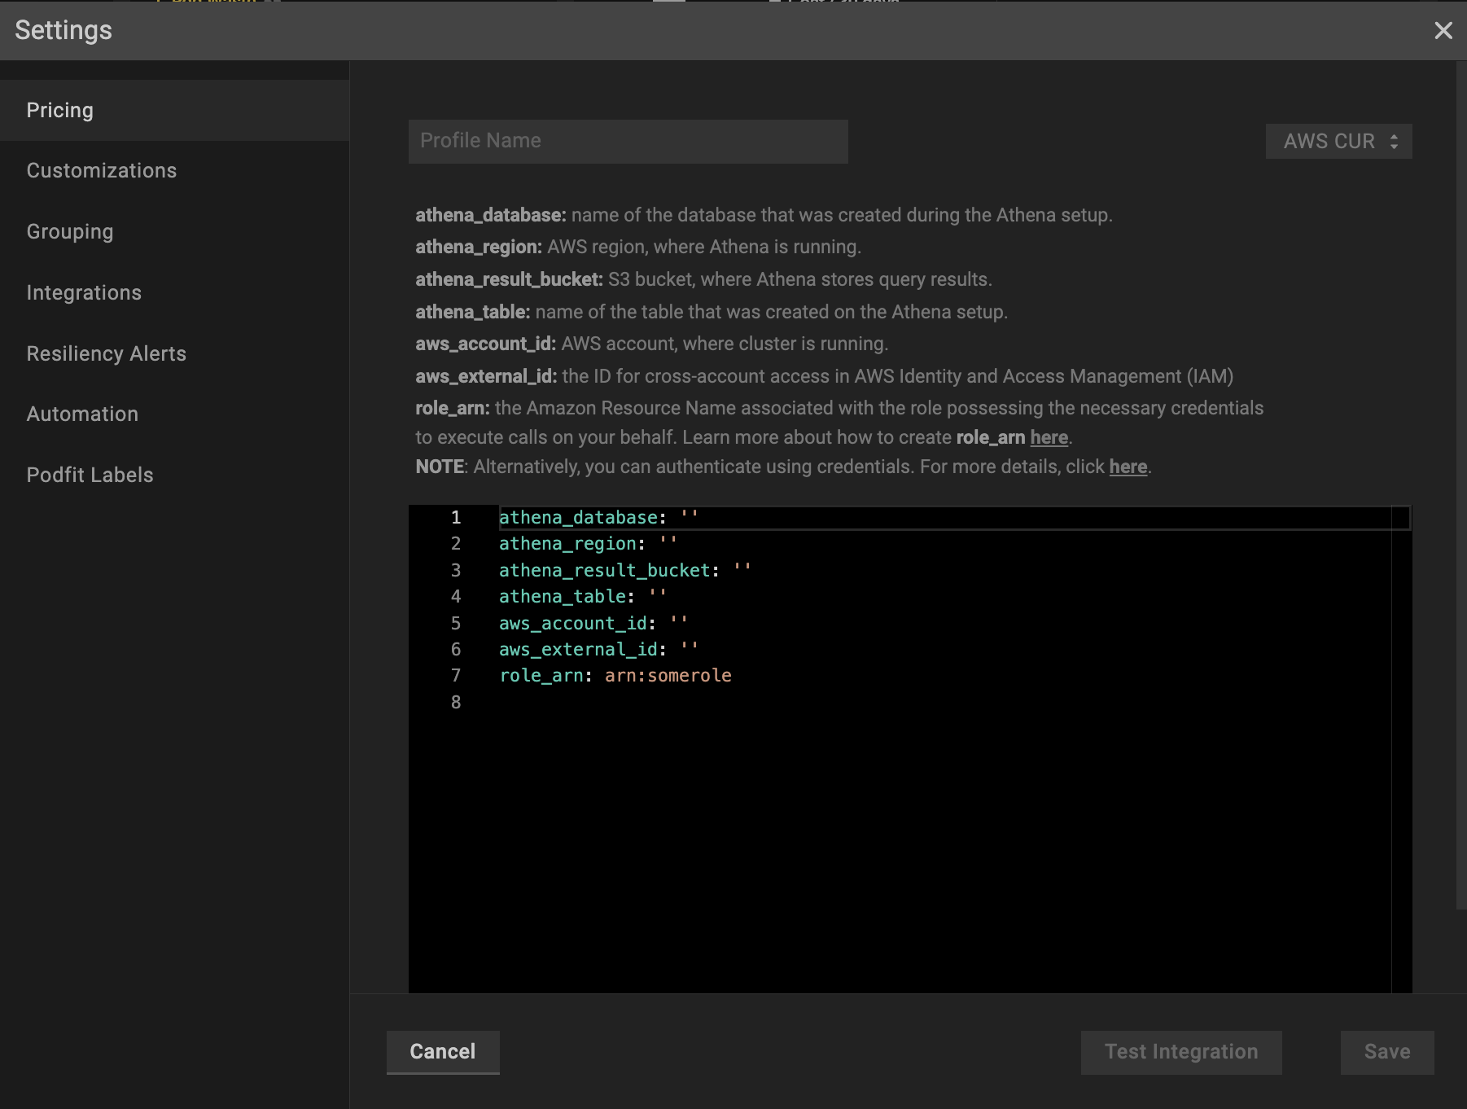Click the Save button
This screenshot has width=1467, height=1109.
pyautogui.click(x=1386, y=1052)
